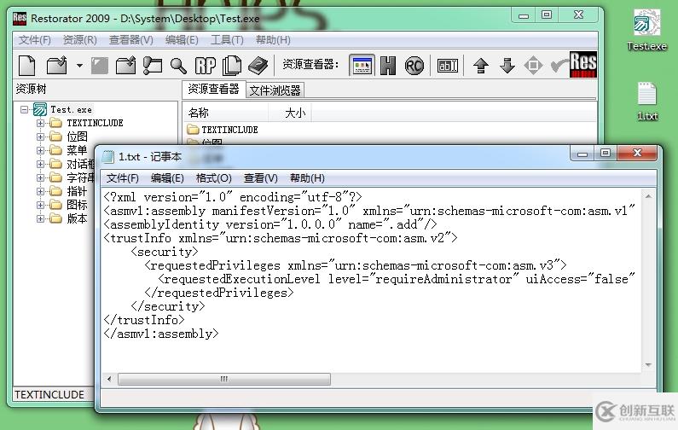This screenshot has height=430, width=678.
Task: Click Notepad horizontal scrollbar thumb
Action: coord(224,379)
